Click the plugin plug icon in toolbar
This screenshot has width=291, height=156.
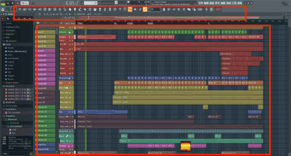75,9
